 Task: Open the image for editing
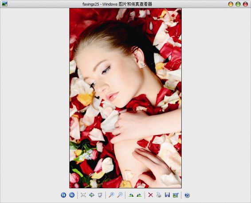(x=176, y=195)
